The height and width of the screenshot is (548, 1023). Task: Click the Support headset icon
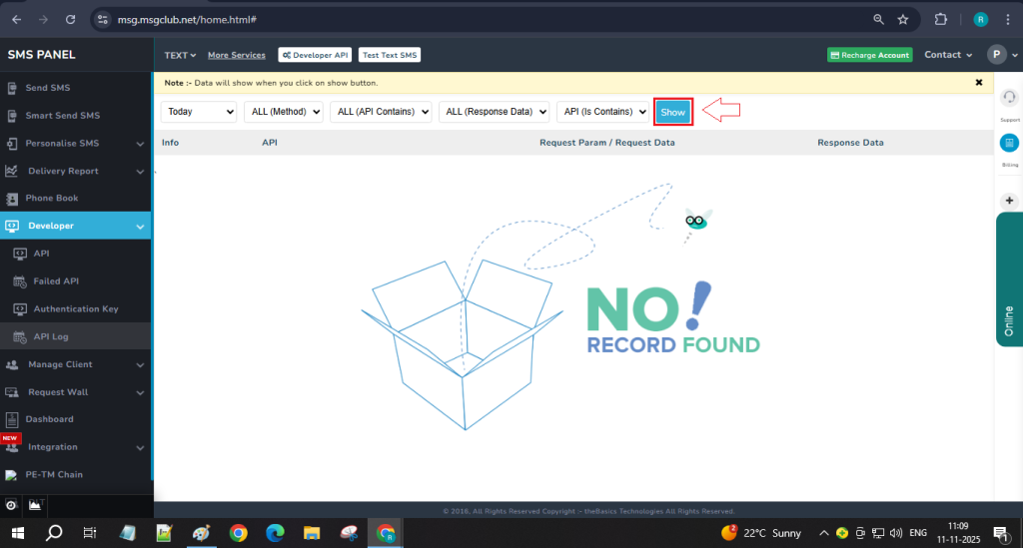1009,98
